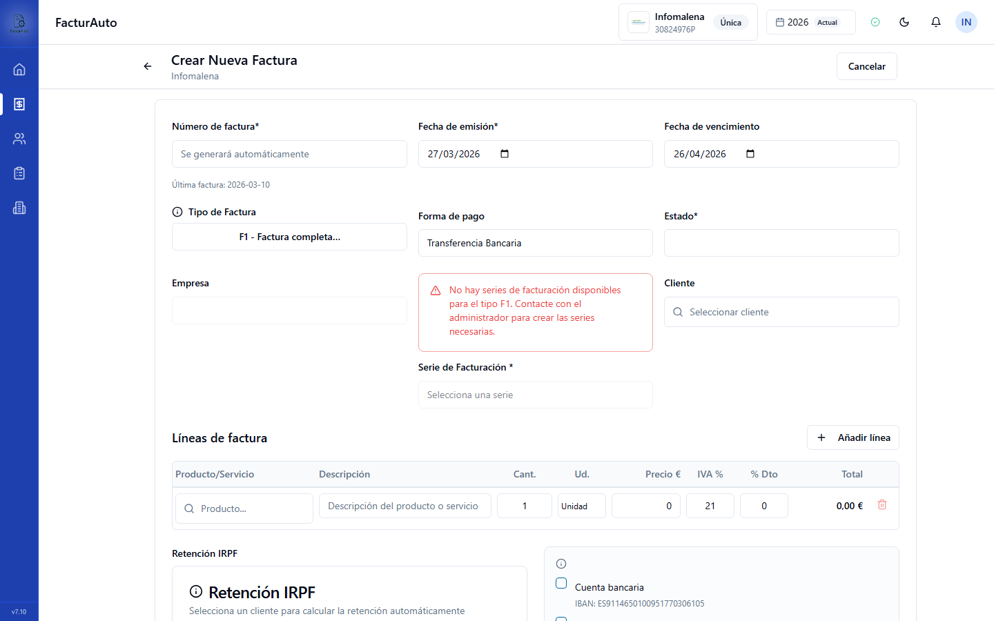Open the clipboard icon in sidebar
Image resolution: width=994 pixels, height=621 pixels.
19,173
